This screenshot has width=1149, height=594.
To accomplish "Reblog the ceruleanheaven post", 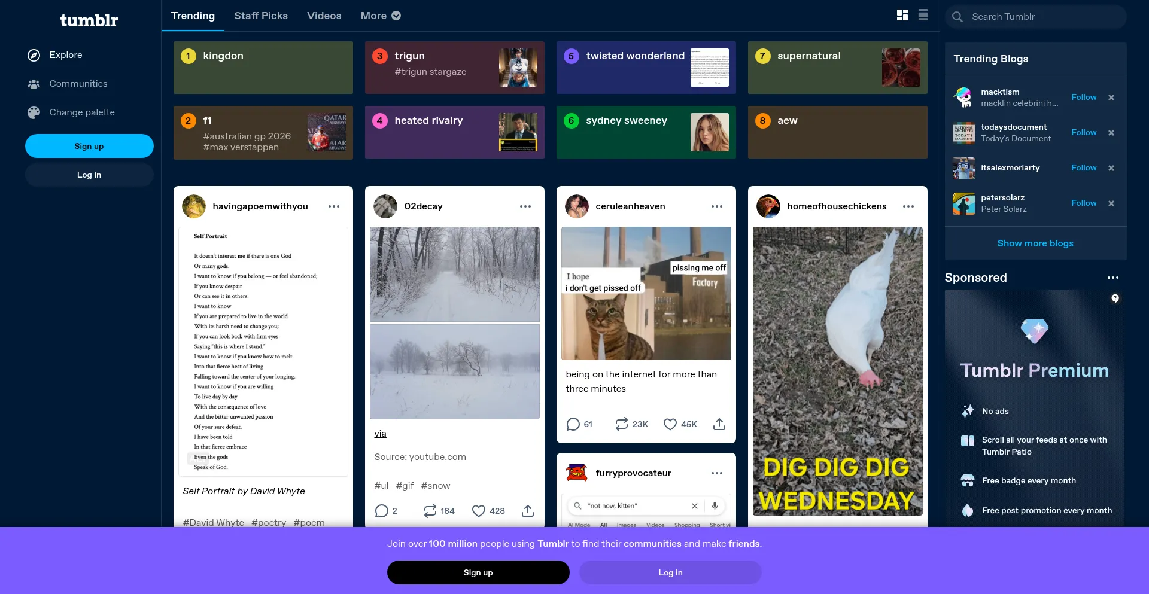I will [631, 424].
